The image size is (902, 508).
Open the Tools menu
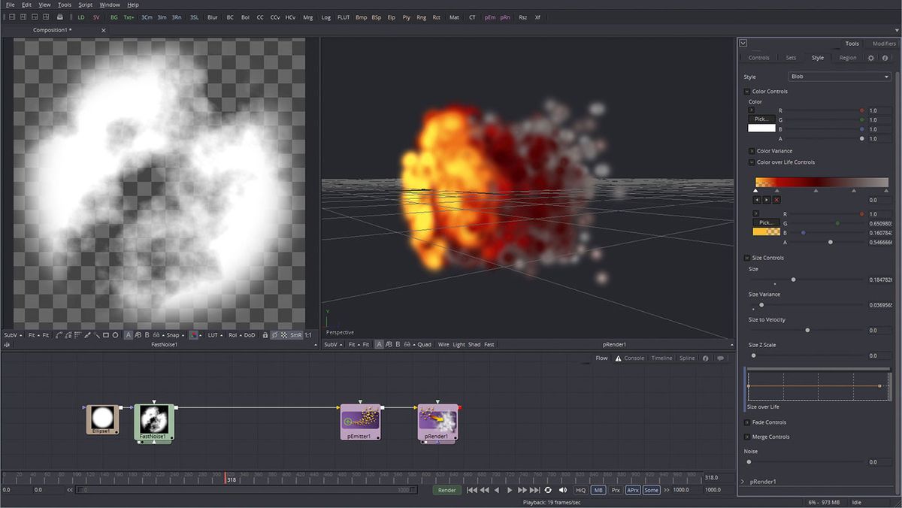(x=64, y=4)
